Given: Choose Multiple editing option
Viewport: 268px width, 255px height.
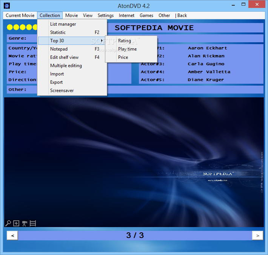Looking at the screenshot, I should pos(72,66).
